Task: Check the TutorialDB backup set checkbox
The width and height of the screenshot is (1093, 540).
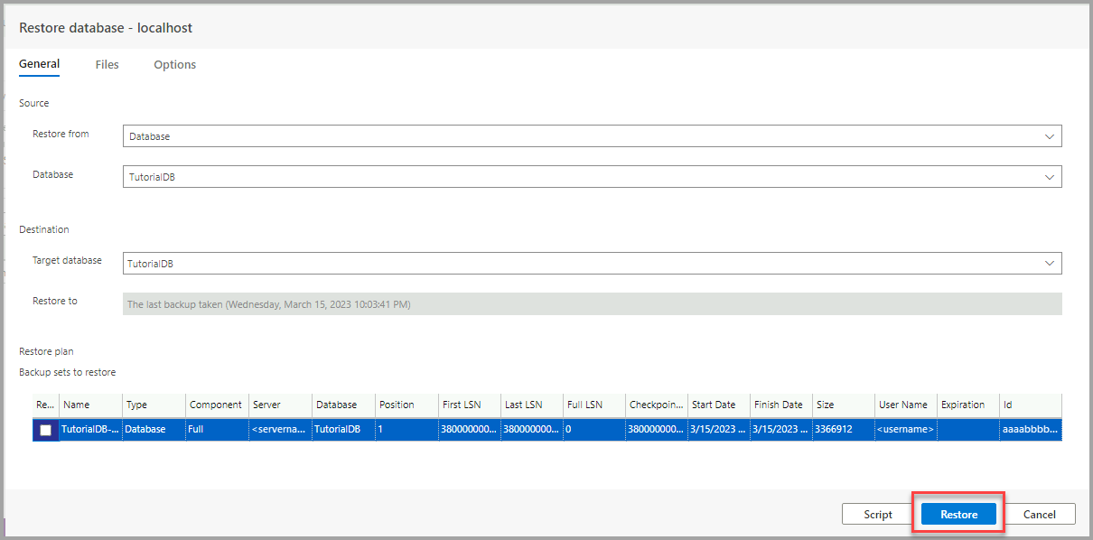Action: [x=46, y=430]
